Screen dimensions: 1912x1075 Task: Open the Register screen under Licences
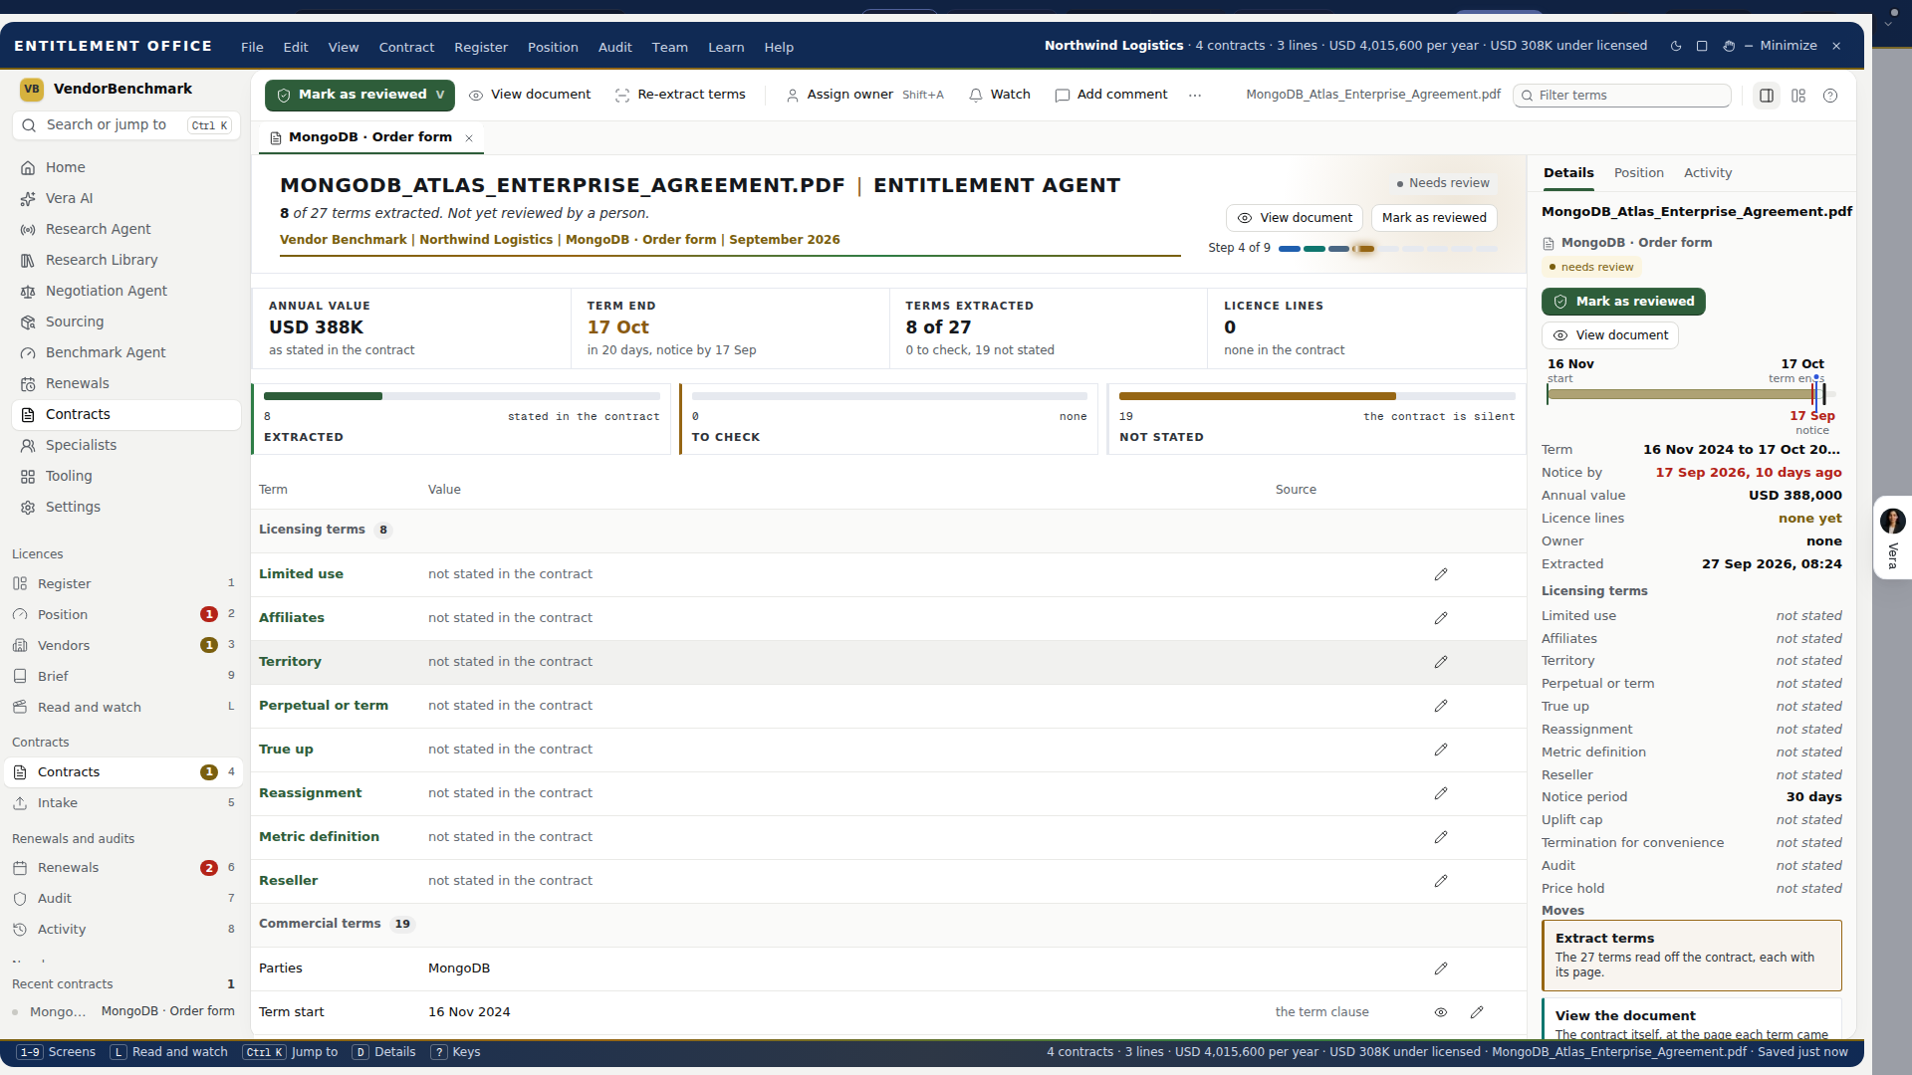click(123, 583)
